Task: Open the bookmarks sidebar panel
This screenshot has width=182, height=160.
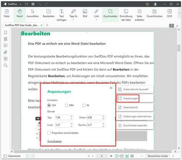Action: tap(5, 32)
